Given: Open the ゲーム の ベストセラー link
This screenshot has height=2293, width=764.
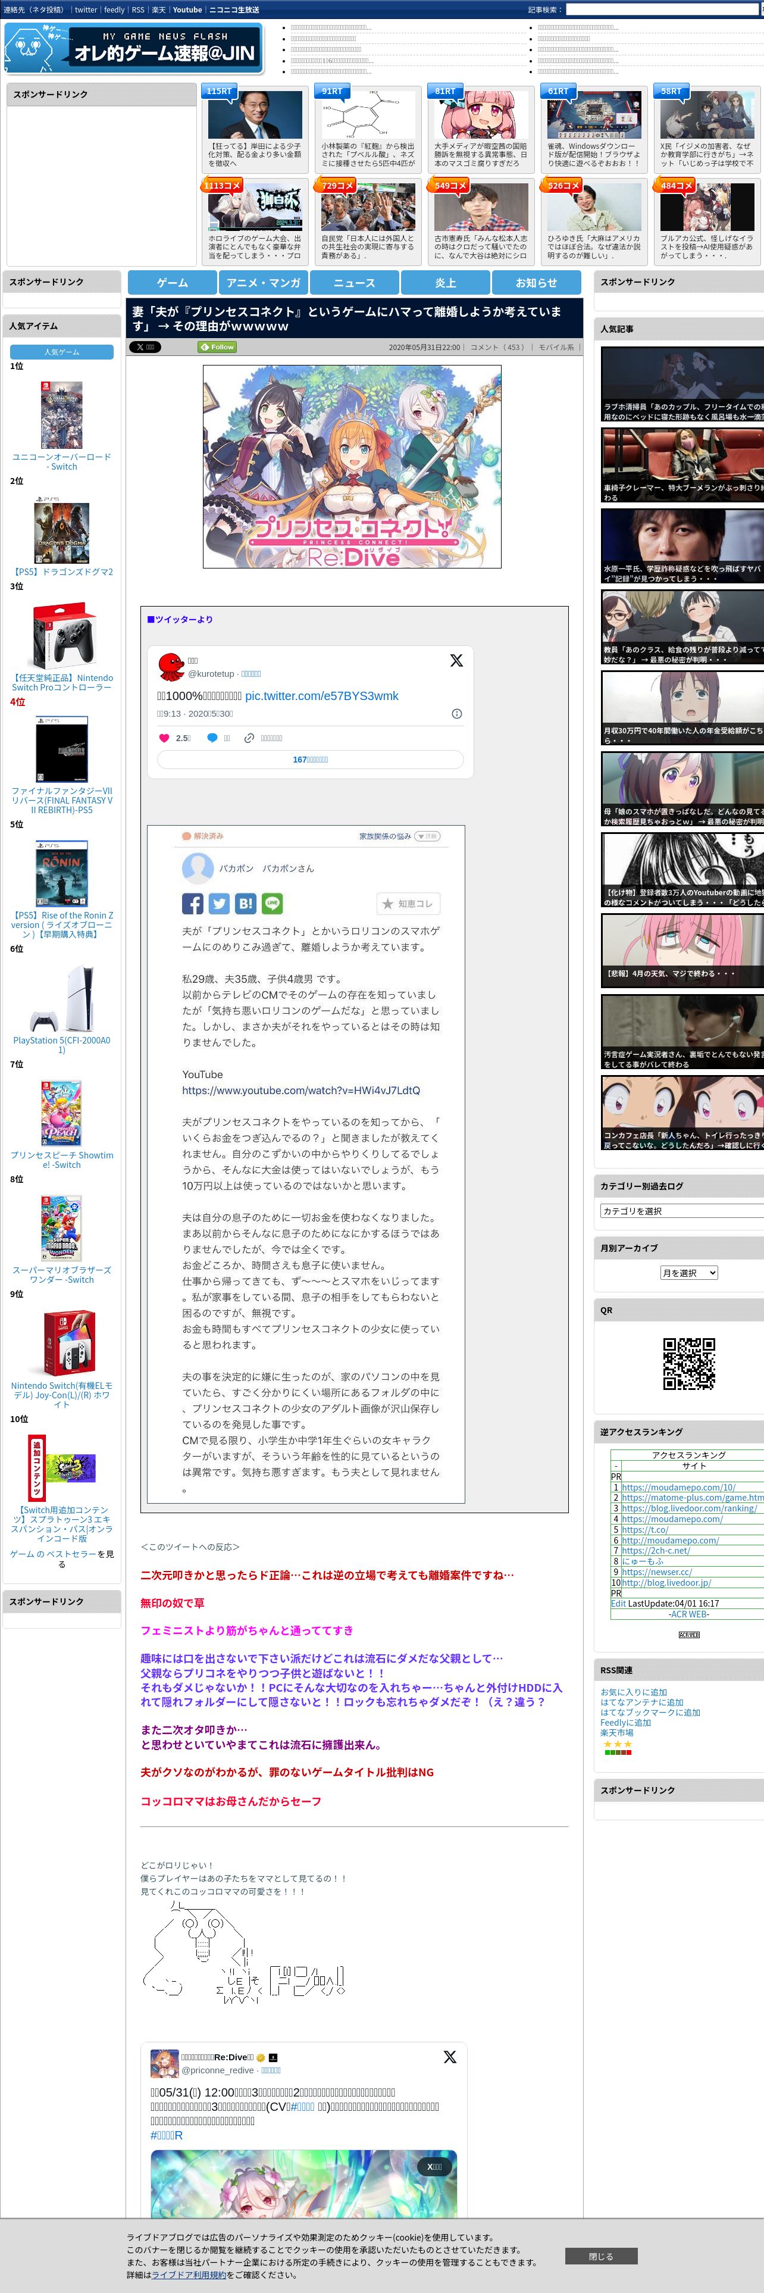Looking at the screenshot, I should tap(54, 1554).
